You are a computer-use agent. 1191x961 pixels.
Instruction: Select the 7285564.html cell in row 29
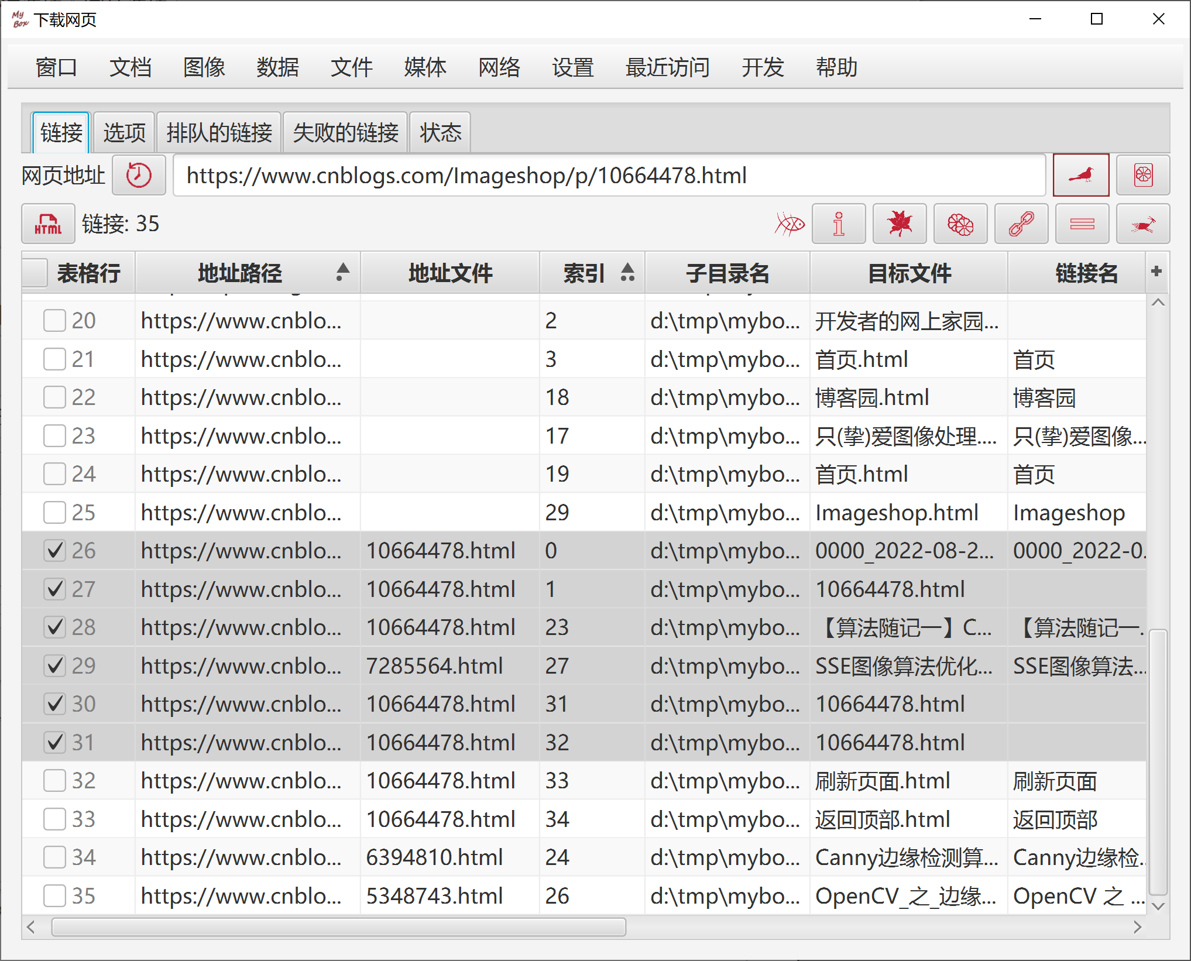coord(449,666)
